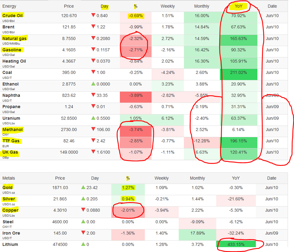This screenshot has width=294, height=252.
Task: Open the Iron Ore commodity link
Action: tap(11, 233)
